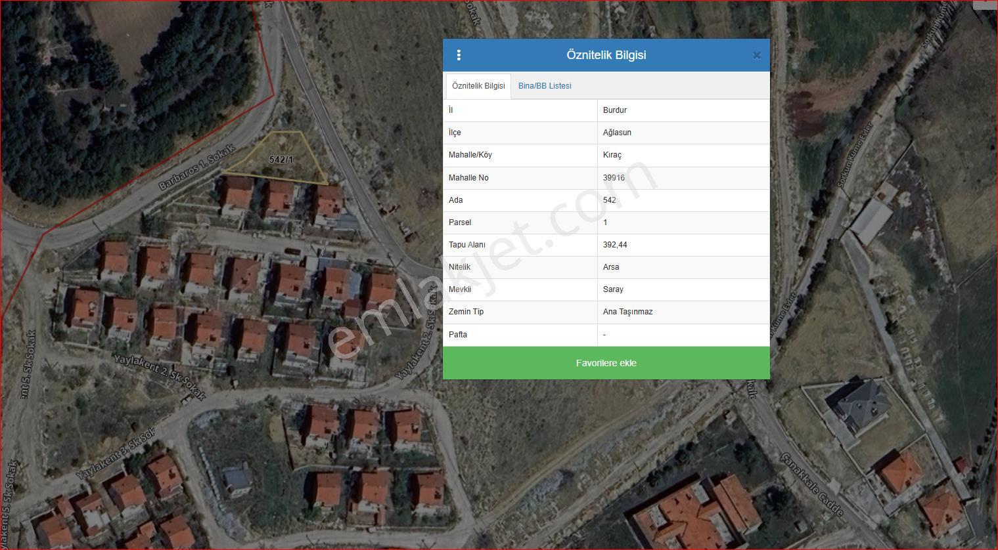Click the Öznitelik Bilgisi dialog title

click(x=606, y=55)
